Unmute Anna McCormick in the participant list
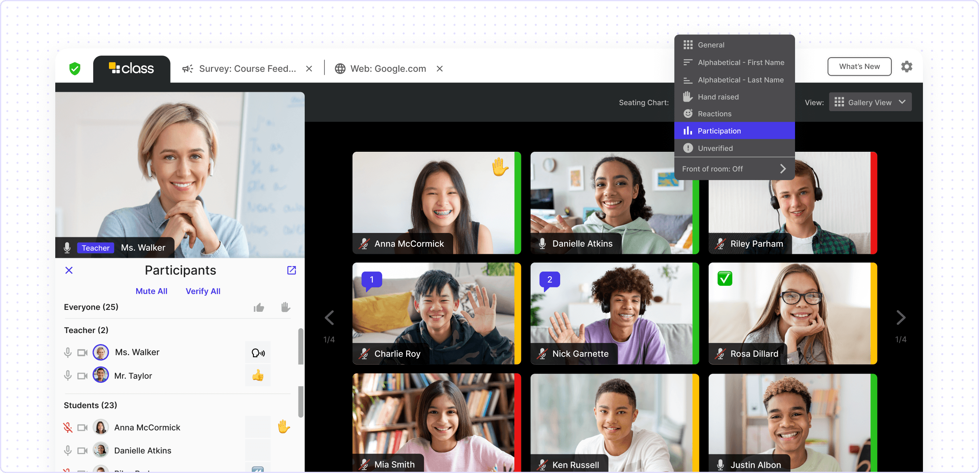 pos(68,427)
